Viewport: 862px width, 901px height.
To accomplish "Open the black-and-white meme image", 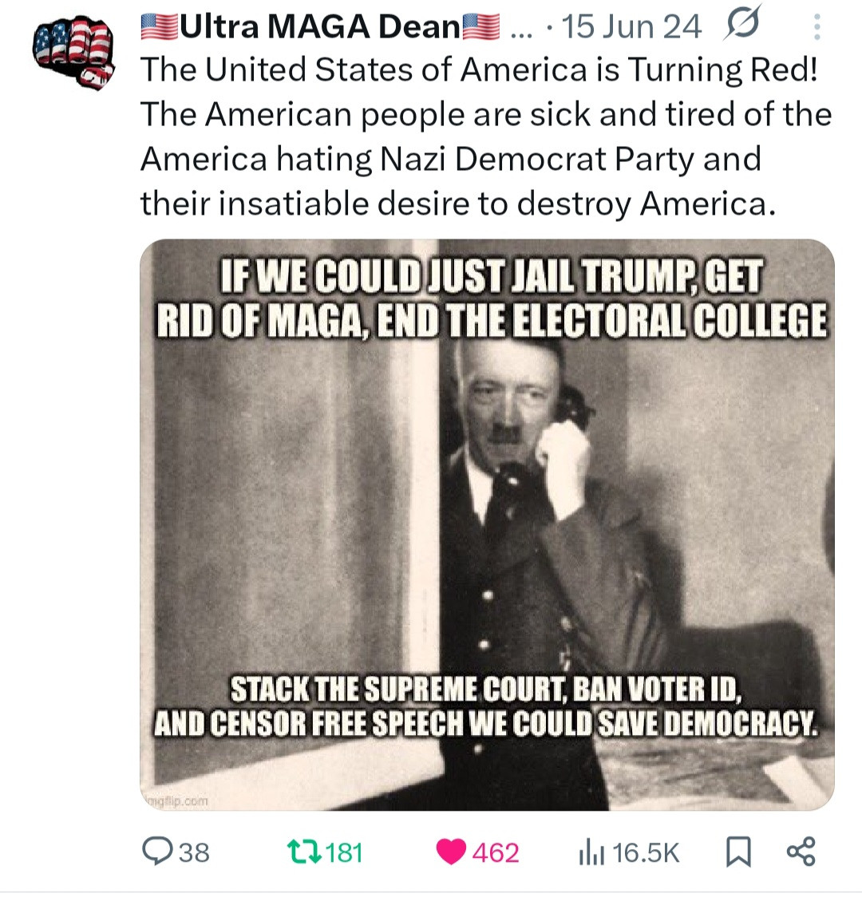I will (x=487, y=524).
